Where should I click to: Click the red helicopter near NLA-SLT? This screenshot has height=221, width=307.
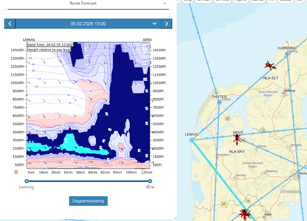pyautogui.click(x=270, y=66)
